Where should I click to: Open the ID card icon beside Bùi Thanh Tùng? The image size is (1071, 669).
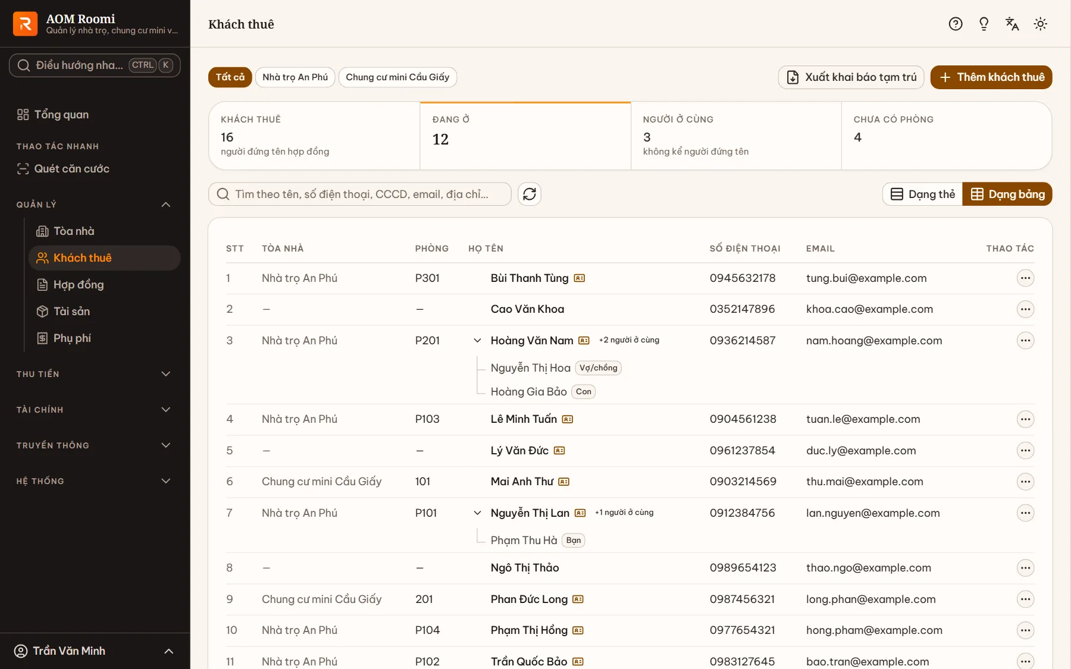pos(580,278)
